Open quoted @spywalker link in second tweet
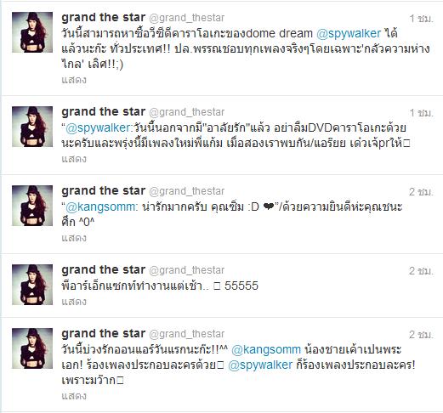Screen dimensions: 443x413 pos(98,128)
